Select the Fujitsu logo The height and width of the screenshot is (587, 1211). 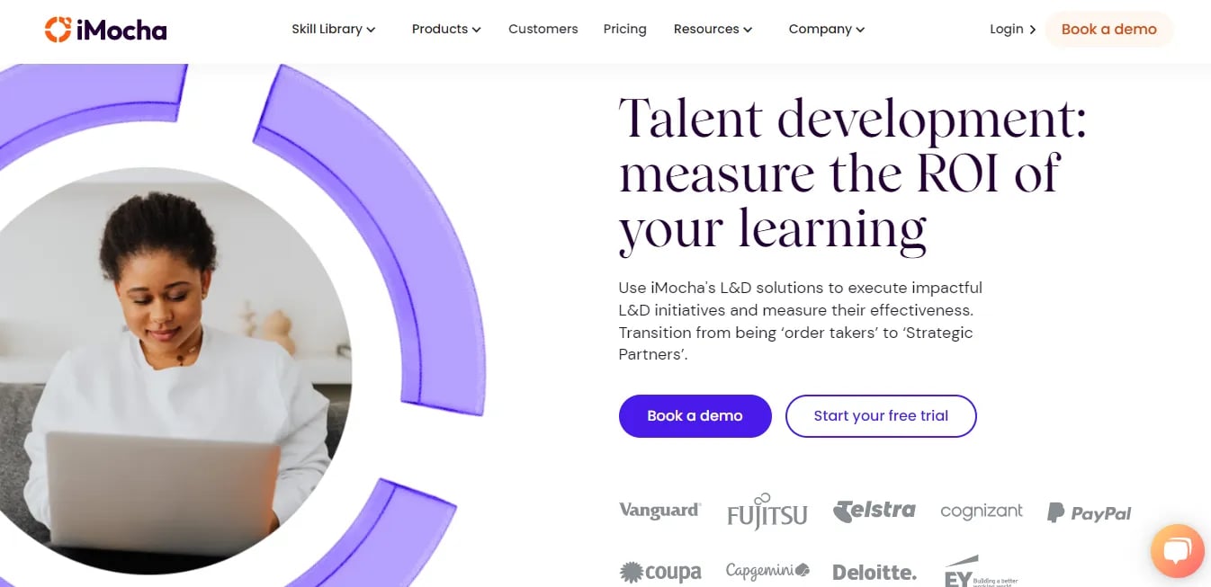point(767,512)
